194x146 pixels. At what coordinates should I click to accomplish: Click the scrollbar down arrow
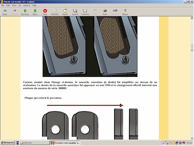click(192, 138)
